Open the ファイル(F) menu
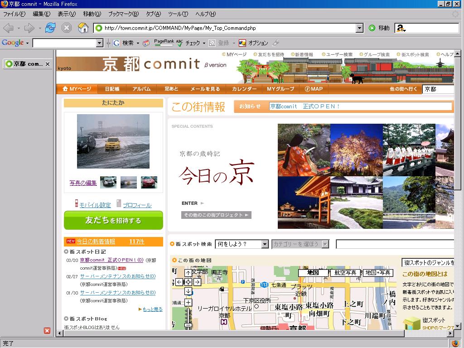Viewport: 464px width, 348px height. (14, 14)
